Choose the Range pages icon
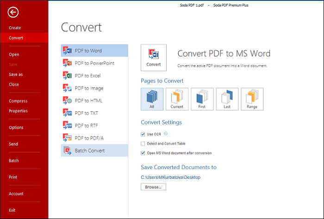Viewport: 324px width, 219px height. [x=252, y=99]
